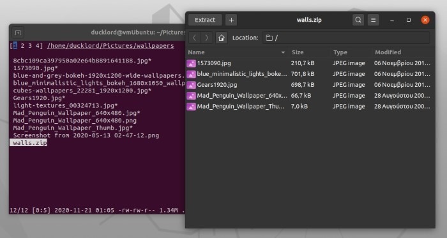Select tab 1 in terminal file manager
Image resolution: width=447 pixels, height=238 pixels.
click(x=15, y=45)
